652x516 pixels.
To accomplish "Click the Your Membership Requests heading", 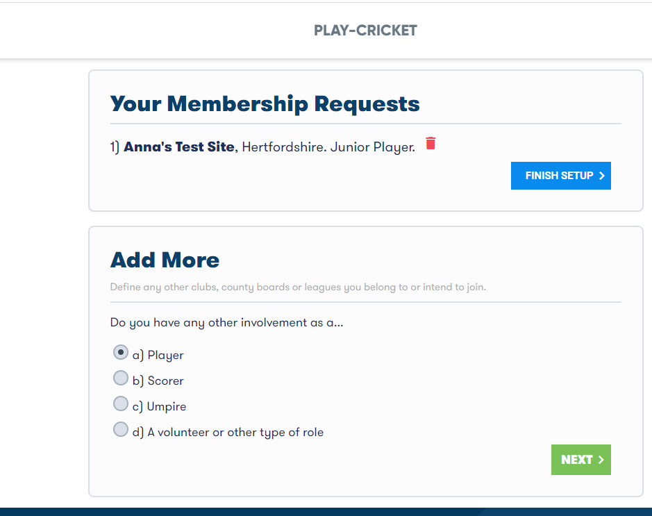I will tap(265, 104).
